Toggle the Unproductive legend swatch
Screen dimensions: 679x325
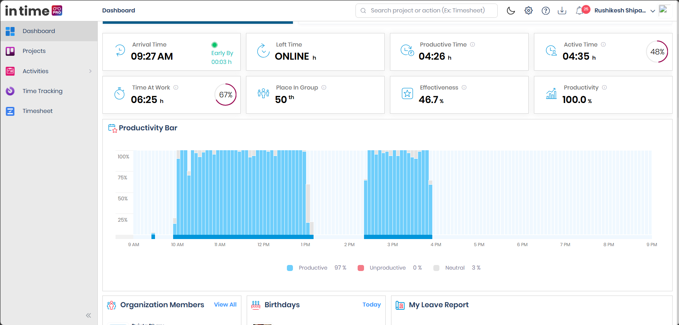(x=361, y=268)
